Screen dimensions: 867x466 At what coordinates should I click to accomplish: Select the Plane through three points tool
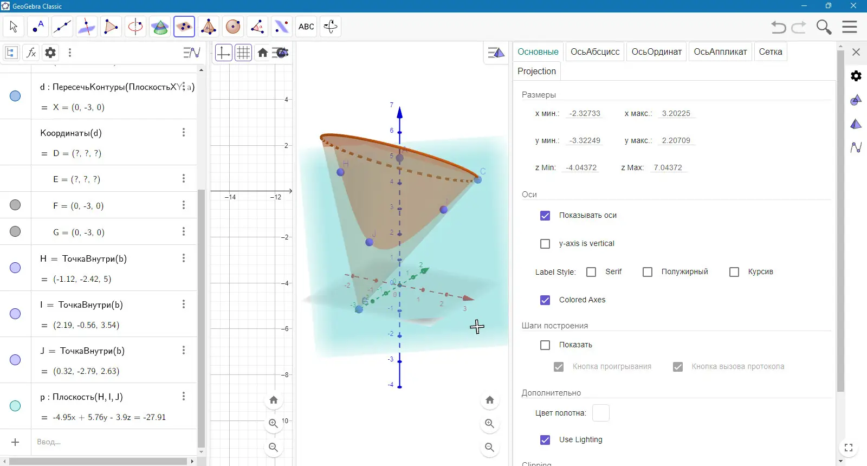click(184, 27)
